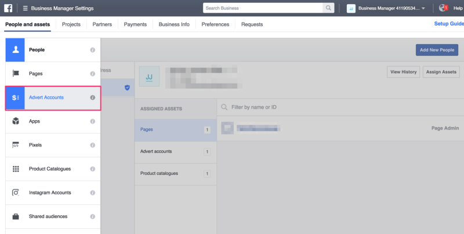Click the Pixels code icon
Viewport: 464px width, 234px height.
tap(16, 145)
